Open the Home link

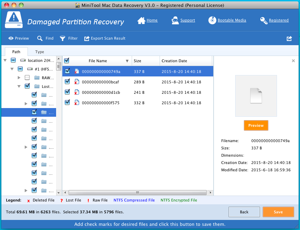pyautogui.click(x=152, y=20)
